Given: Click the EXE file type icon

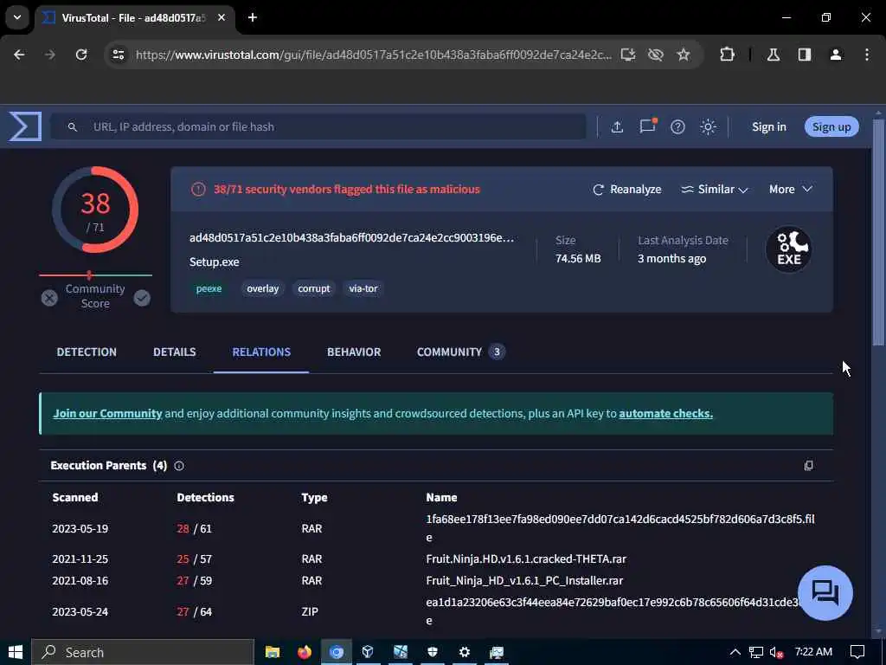Looking at the screenshot, I should click(x=788, y=249).
